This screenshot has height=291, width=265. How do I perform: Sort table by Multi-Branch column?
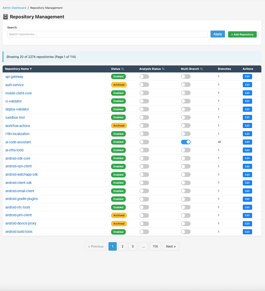coord(192,69)
